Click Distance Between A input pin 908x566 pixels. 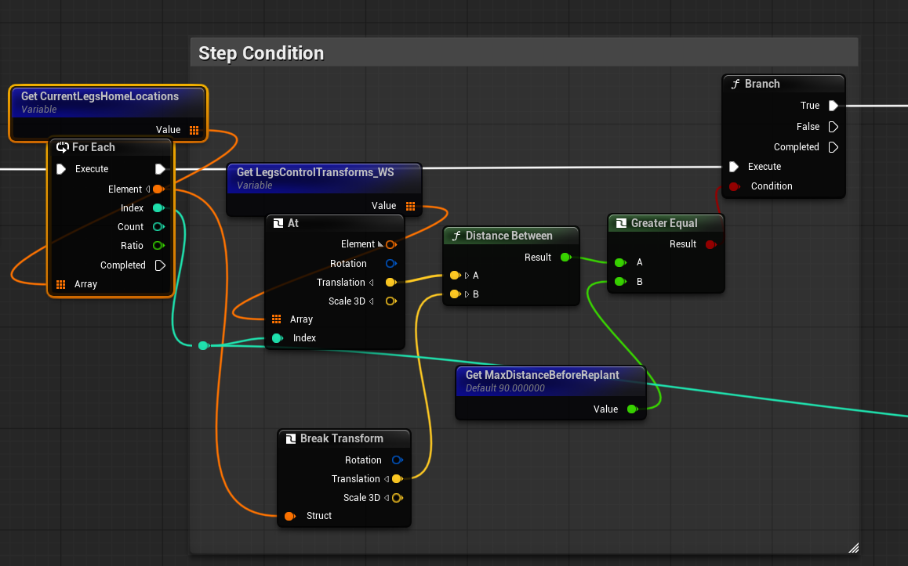pyautogui.click(x=455, y=276)
